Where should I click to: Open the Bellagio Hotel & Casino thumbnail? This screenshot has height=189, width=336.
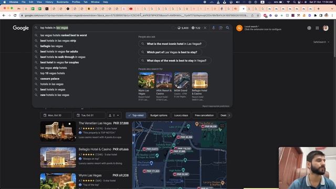[199, 80]
